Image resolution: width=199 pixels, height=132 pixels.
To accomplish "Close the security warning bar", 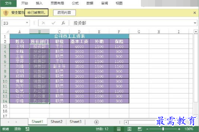I will (194, 13).
